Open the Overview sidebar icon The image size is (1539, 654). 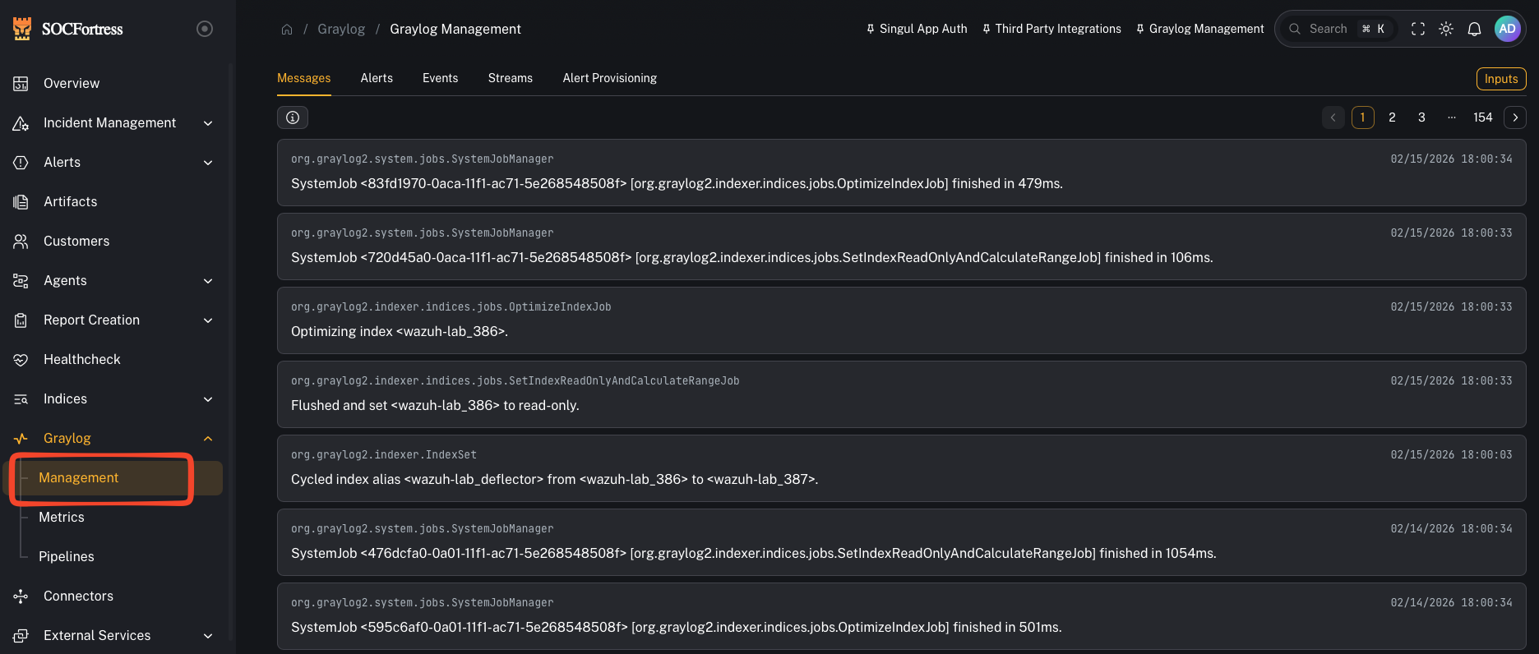tap(21, 83)
